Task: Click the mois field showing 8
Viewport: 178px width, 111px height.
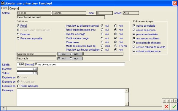Action: (x=104, y=13)
